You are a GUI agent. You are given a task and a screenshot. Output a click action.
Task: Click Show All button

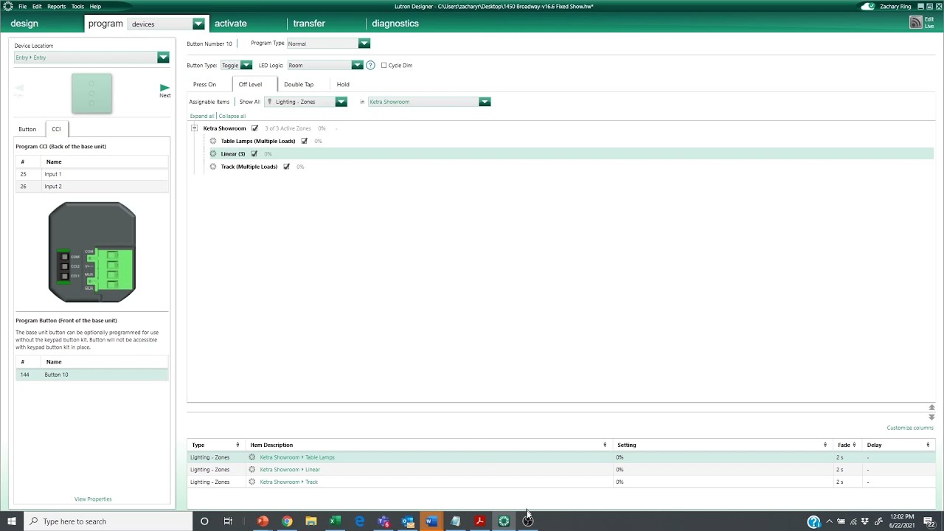[250, 102]
